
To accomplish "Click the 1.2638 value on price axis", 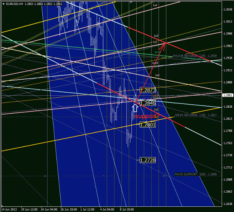I will [228, 204].
